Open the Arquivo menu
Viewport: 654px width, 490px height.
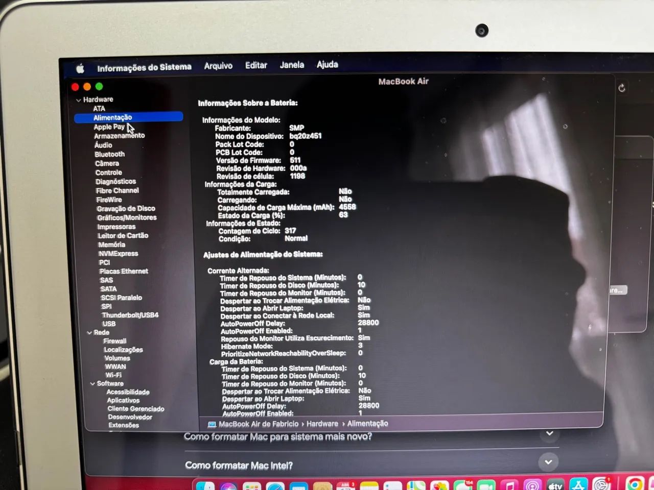point(218,65)
